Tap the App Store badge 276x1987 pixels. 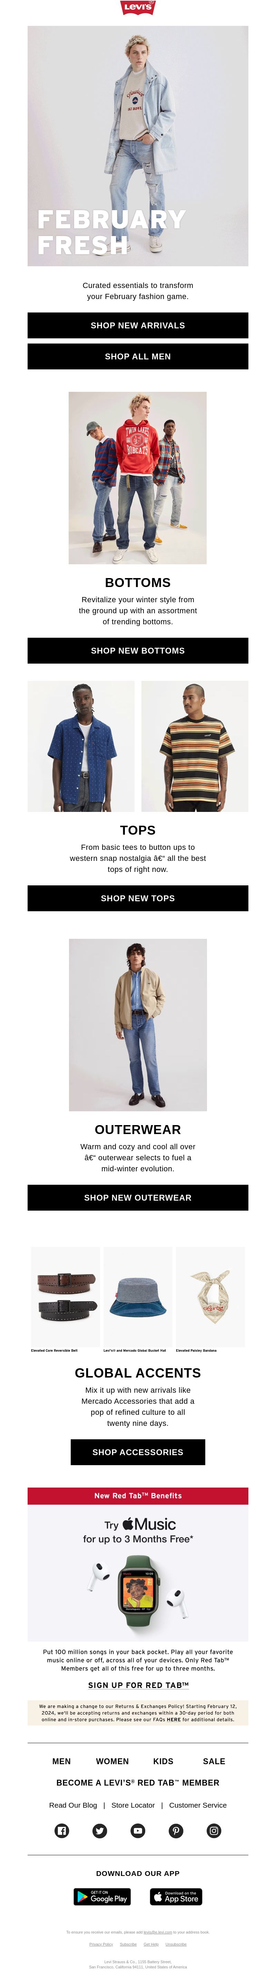pos(176,1896)
